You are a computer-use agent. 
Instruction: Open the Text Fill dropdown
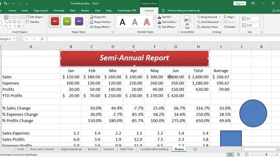pyautogui.click(x=165, y=17)
